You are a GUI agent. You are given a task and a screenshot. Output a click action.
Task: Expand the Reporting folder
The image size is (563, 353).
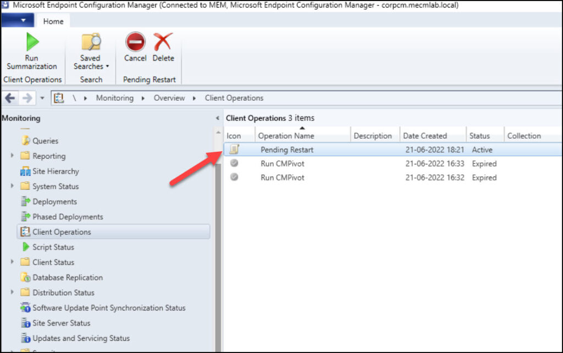pyautogui.click(x=12, y=156)
